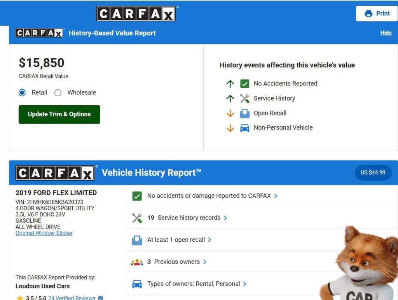The image size is (398, 300).
Task: Click orange down arrow beside Open Recall
Action: coord(230,113)
